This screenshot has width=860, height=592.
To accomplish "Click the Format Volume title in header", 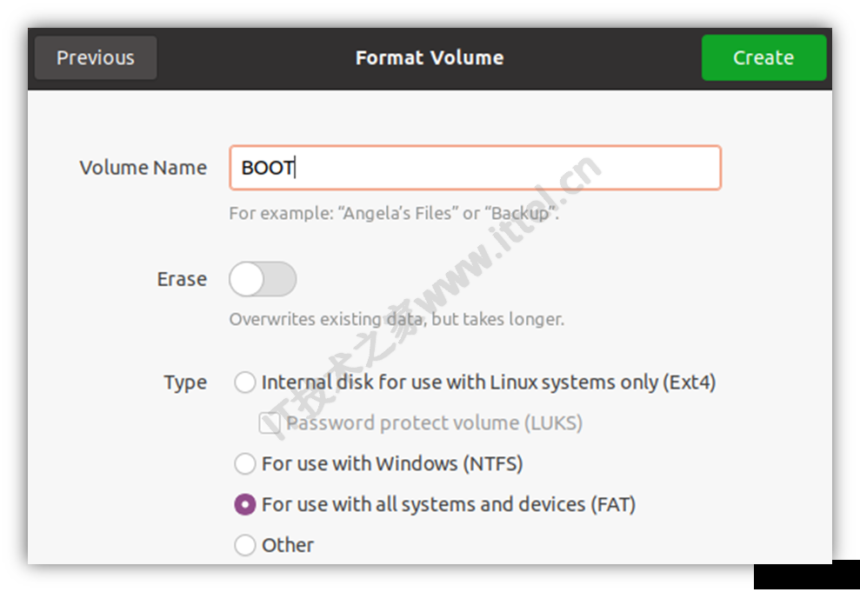I will (x=430, y=58).
